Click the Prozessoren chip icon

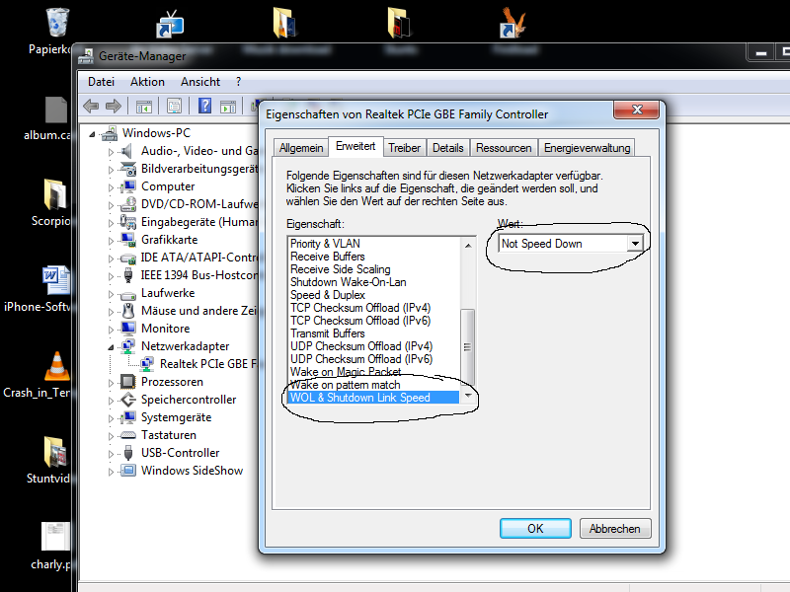(128, 382)
